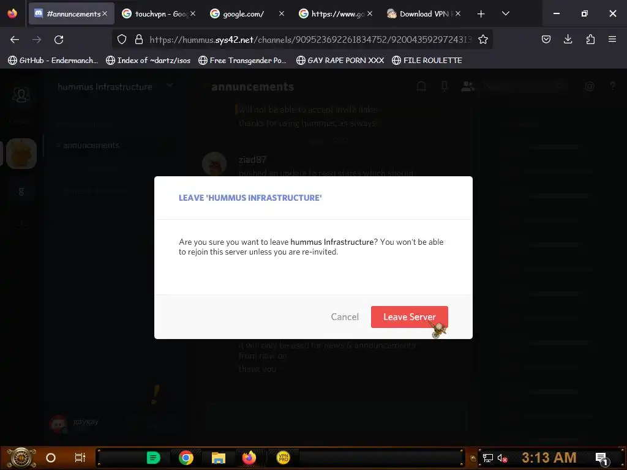Go forward one page
This screenshot has height=470, width=627.
pos(37,40)
